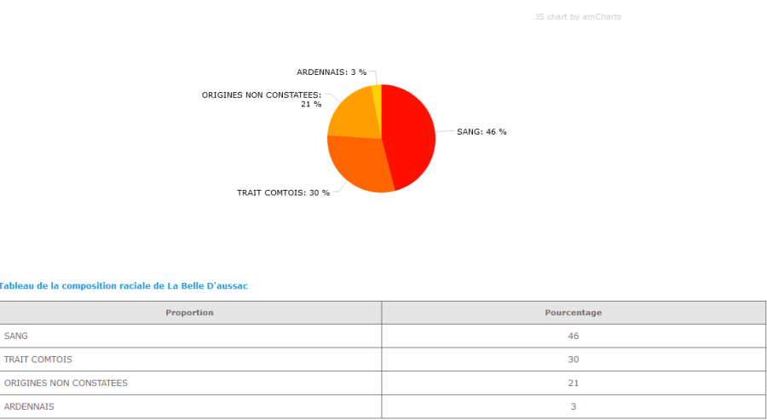Click the 'ARDENNAIS: 3 %' chart label
The height and width of the screenshot is (420, 767).
332,72
